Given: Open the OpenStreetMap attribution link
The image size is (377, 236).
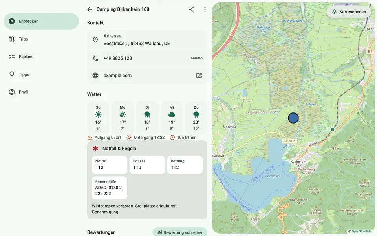Looking at the screenshot, I should coord(361,231).
